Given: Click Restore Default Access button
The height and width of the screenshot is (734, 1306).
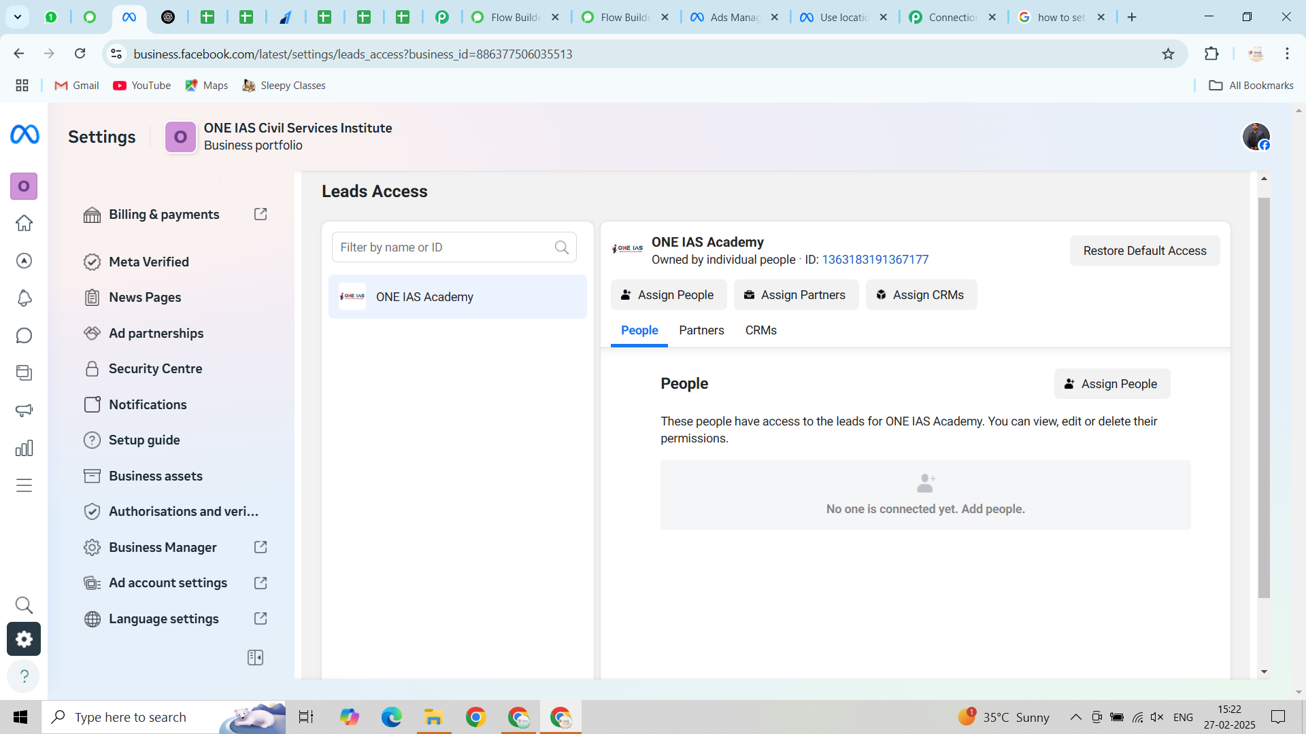Looking at the screenshot, I should [x=1145, y=251].
